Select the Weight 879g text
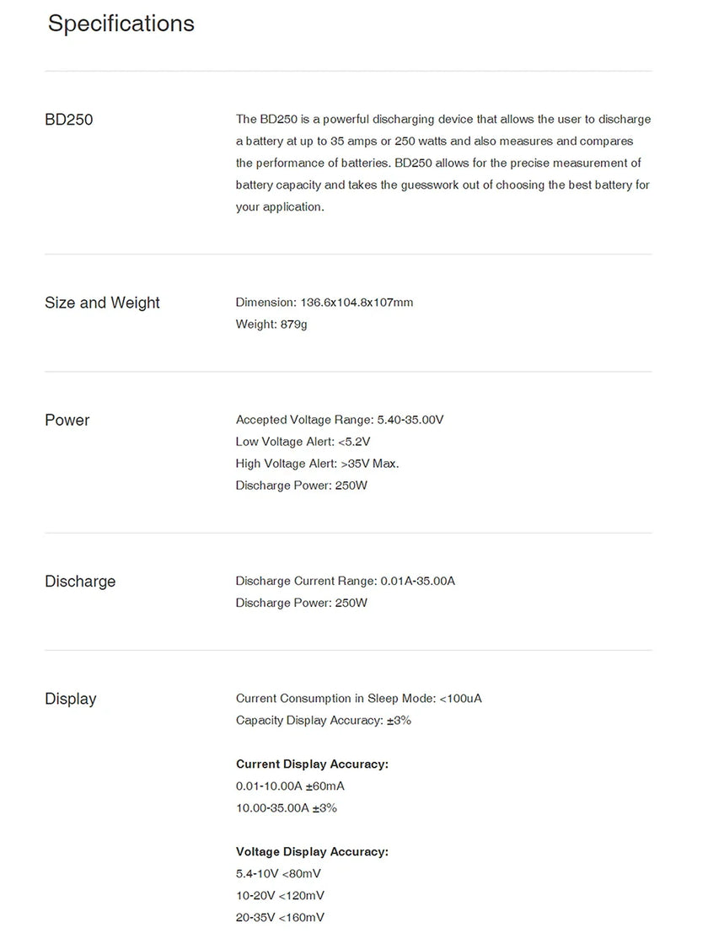The image size is (708, 944). [x=271, y=324]
